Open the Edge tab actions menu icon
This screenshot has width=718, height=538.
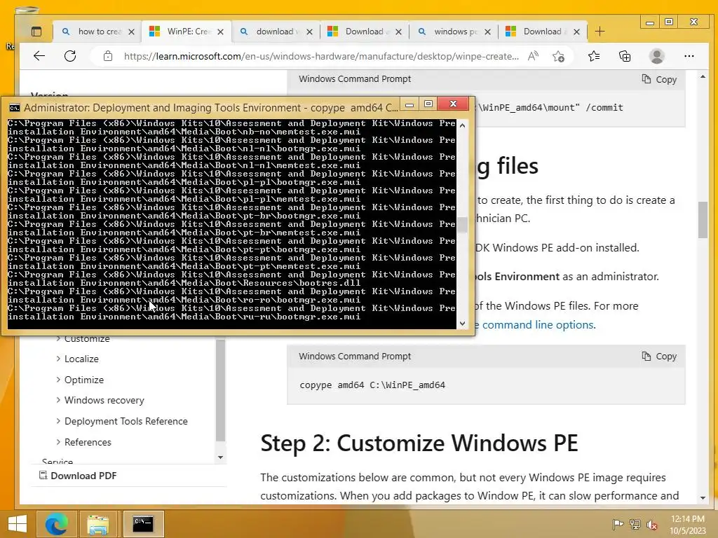tap(36, 32)
